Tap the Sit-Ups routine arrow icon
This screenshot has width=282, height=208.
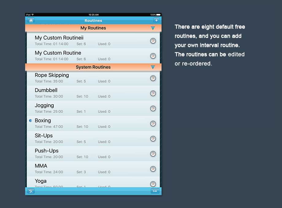(x=153, y=139)
